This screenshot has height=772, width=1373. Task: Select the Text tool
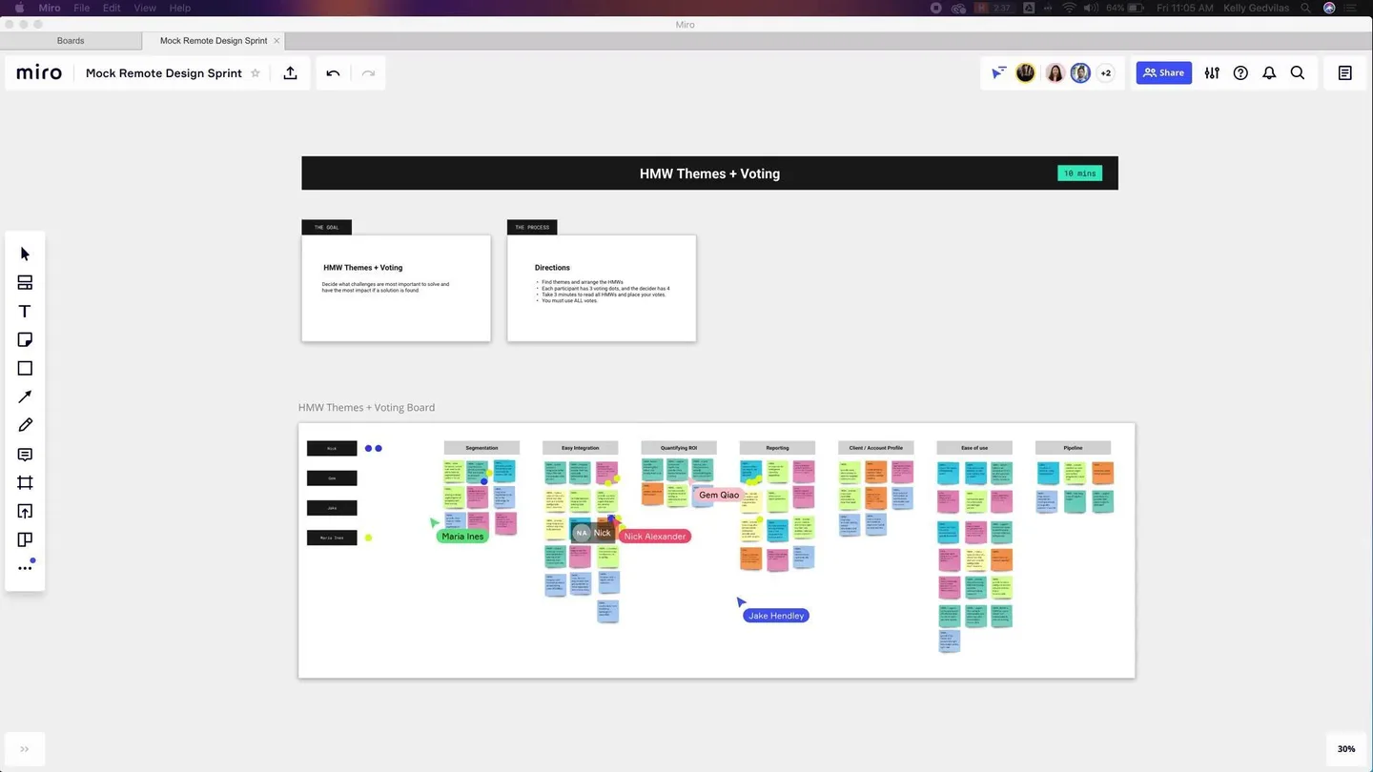tap(25, 311)
